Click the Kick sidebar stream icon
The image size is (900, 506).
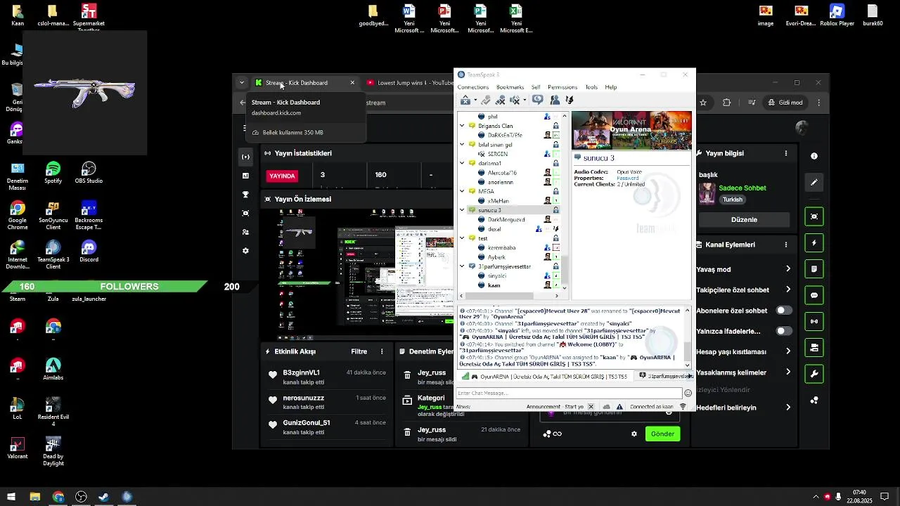(x=245, y=157)
